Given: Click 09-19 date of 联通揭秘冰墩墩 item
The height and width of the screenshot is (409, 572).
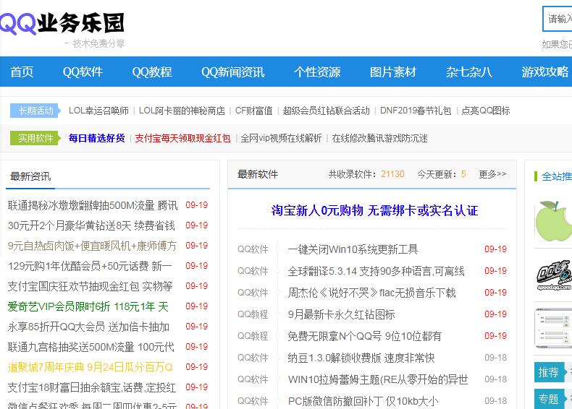Looking at the screenshot, I should click(197, 205).
